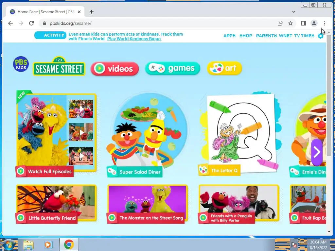
Task: Open the videos section button
Action: coord(115,69)
